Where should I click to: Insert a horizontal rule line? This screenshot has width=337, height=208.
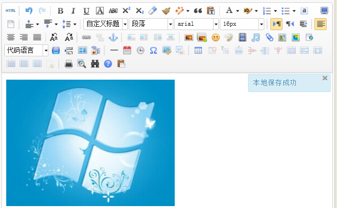(x=114, y=51)
